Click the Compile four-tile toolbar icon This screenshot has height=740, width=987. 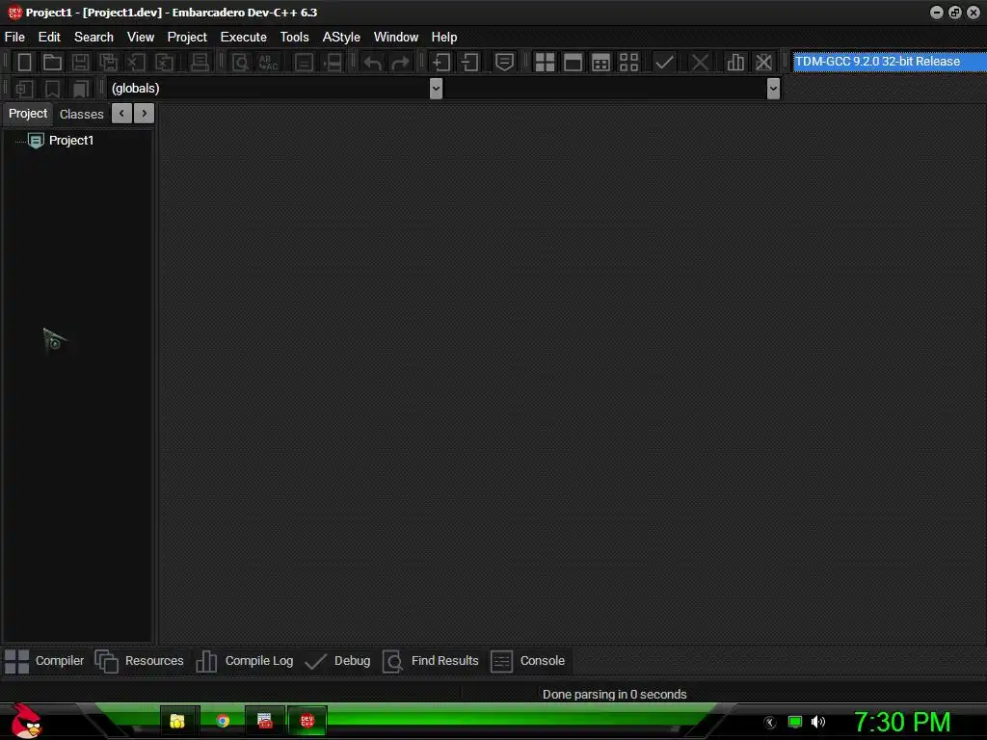coord(545,63)
